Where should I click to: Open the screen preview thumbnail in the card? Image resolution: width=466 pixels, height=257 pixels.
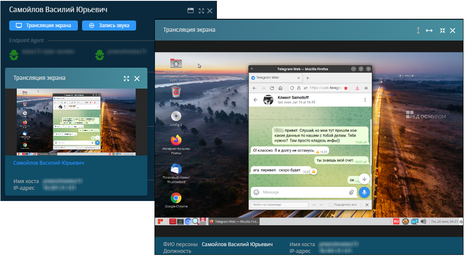(x=76, y=122)
